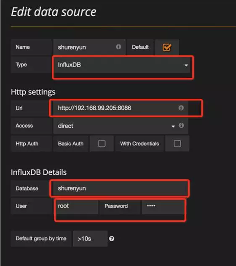Click the Database input field

click(x=121, y=188)
